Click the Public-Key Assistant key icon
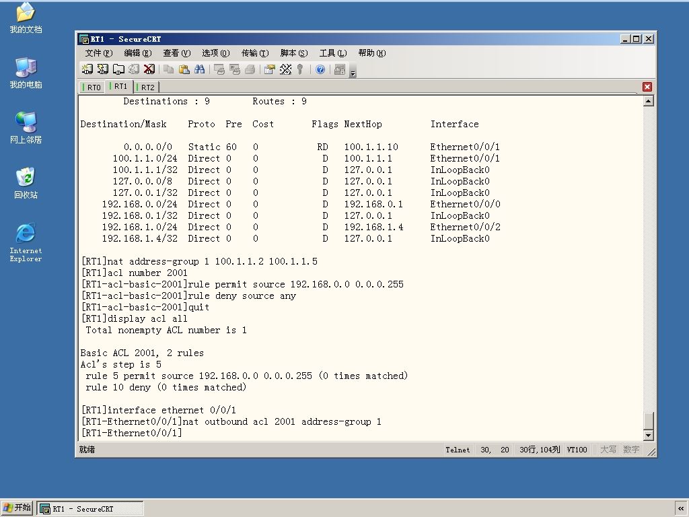This screenshot has height=517, width=689. pos(300,69)
